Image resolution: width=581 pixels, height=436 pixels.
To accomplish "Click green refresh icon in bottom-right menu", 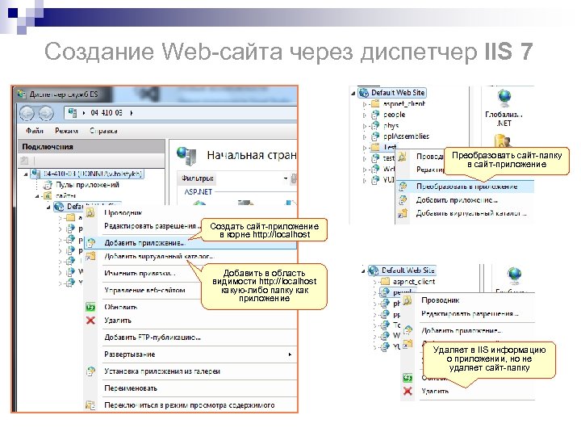I will point(408,378).
